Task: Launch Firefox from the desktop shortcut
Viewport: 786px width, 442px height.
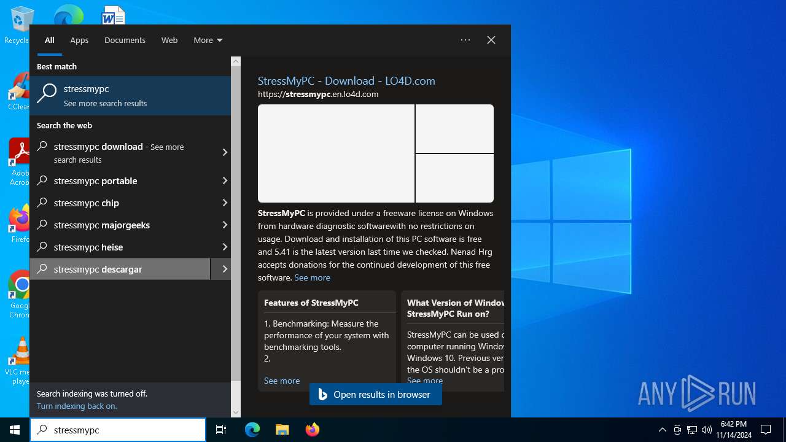Action: click(x=20, y=223)
